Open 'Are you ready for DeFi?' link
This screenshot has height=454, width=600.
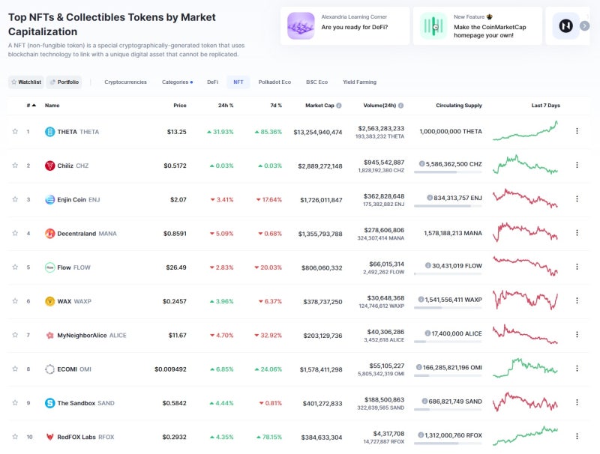[x=355, y=27]
